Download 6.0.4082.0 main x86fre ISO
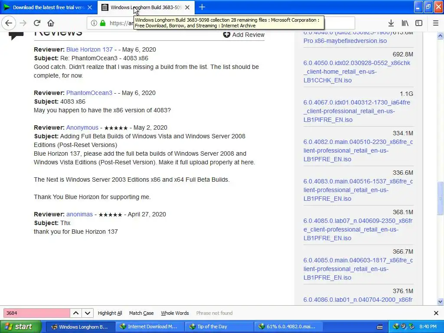Viewport: 444px width, 333px height. (x=358, y=150)
